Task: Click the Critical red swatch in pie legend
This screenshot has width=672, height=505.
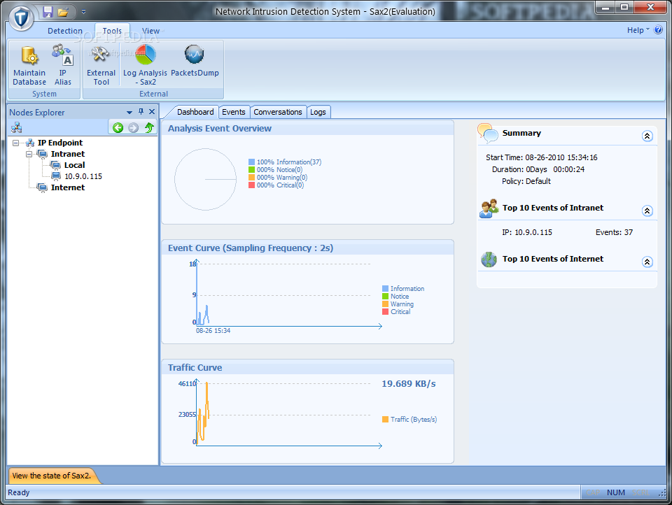Action: tap(251, 185)
